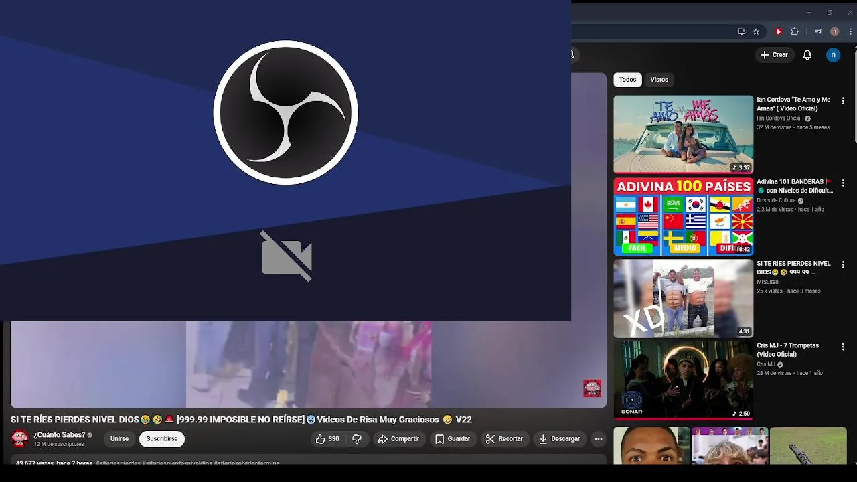Click the video player area below the overlay
Screen dimensions: 857x482
pos(308,364)
